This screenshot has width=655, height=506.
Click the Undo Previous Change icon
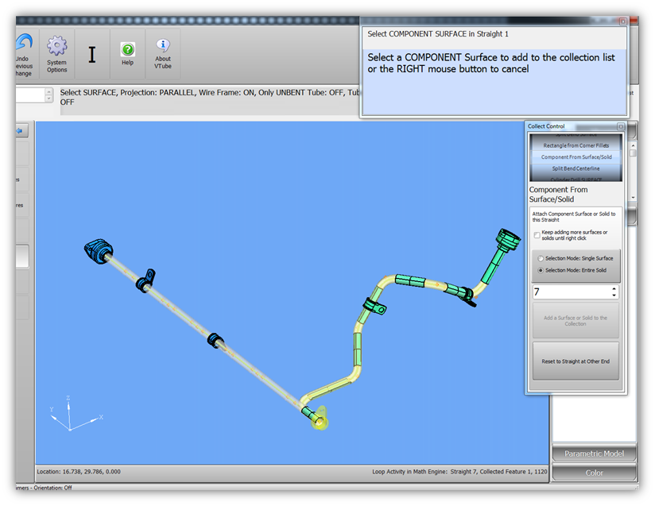click(24, 44)
